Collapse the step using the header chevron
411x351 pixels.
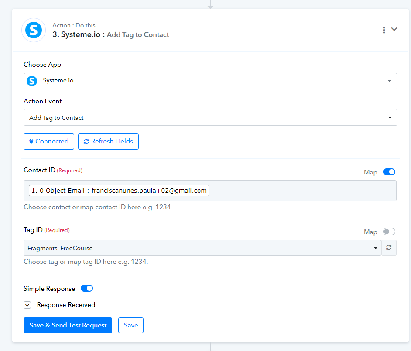click(394, 29)
